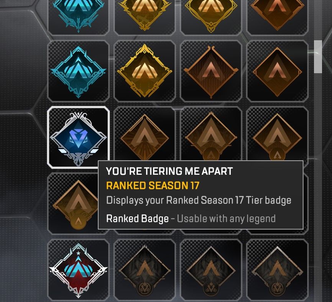Pick the dark laurel badge at the end of the bottom row
Image resolution: width=332 pixels, height=302 pixels.
(278, 271)
